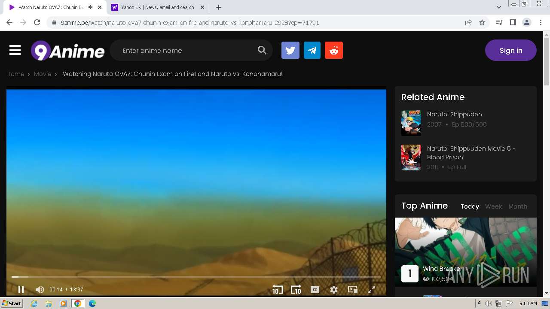Click the Chrome taskbar icon
550x309 pixels.
(78, 303)
